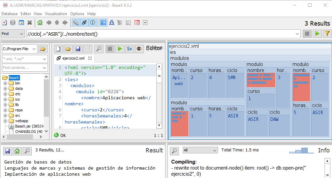Select the ejercicio2.xml editor tab

(x=73, y=58)
